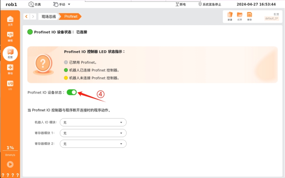
Task: Open the 寄存器模块 2 dropdown
Action: [x=93, y=144]
